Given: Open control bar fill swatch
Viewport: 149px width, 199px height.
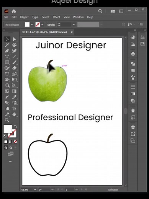Looking at the screenshot, I should coord(27,24).
